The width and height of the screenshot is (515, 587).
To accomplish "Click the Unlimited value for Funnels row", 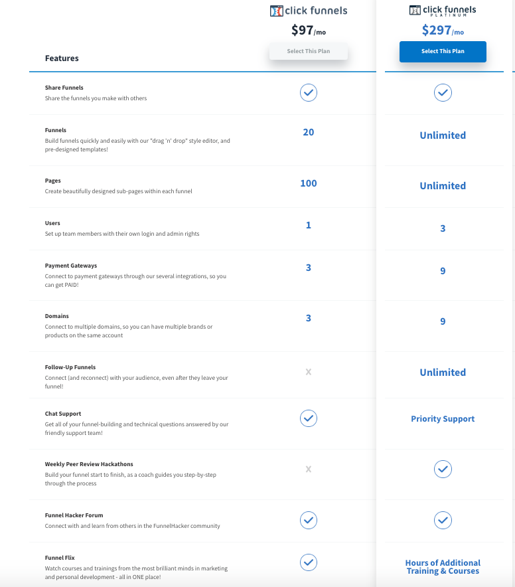I will [443, 135].
